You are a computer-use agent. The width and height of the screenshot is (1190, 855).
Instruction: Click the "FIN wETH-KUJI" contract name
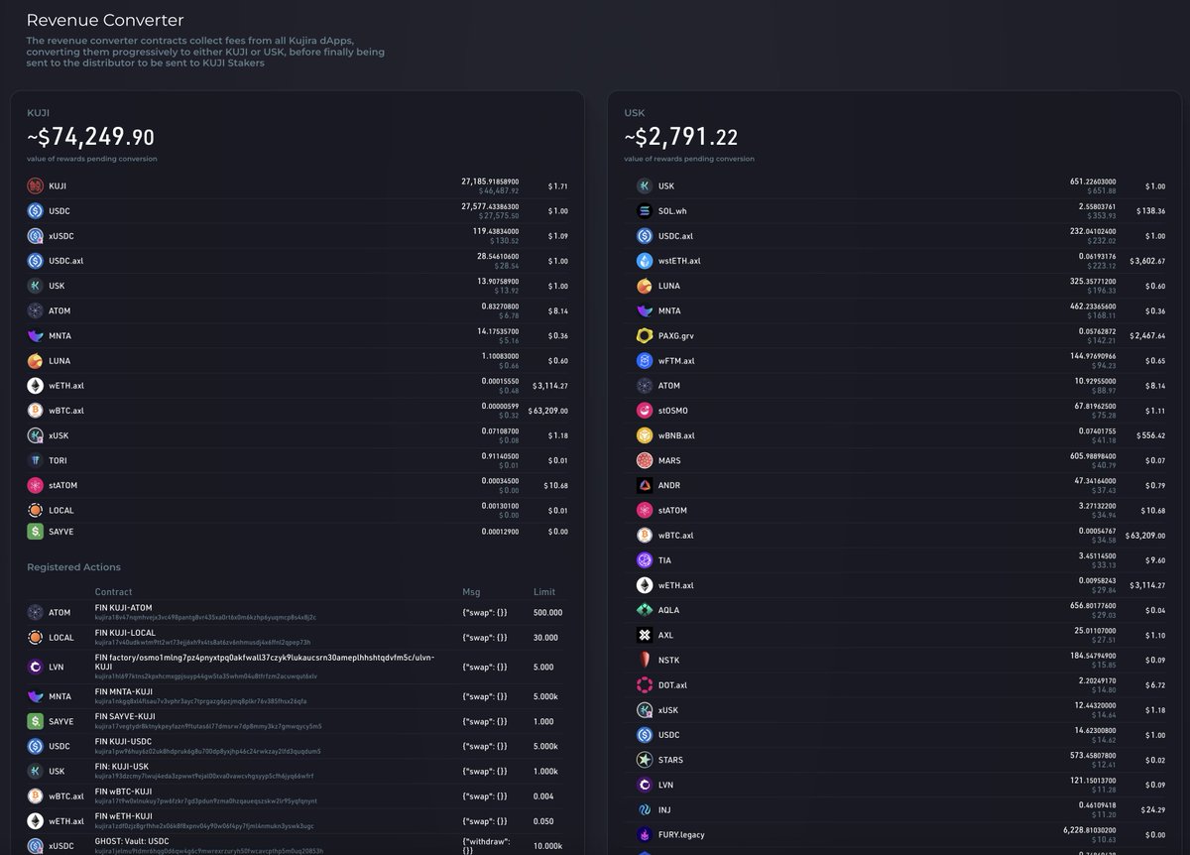124,816
